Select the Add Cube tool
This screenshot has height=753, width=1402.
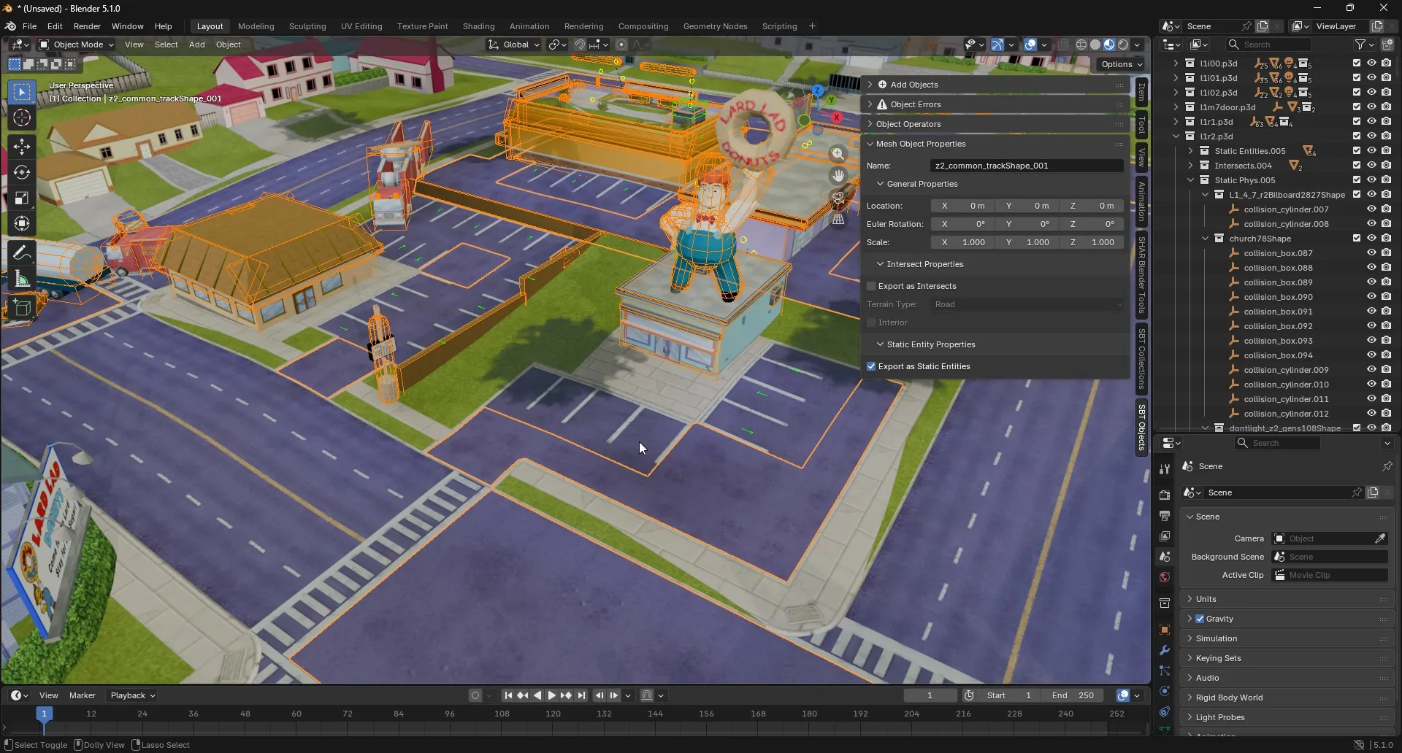click(22, 308)
